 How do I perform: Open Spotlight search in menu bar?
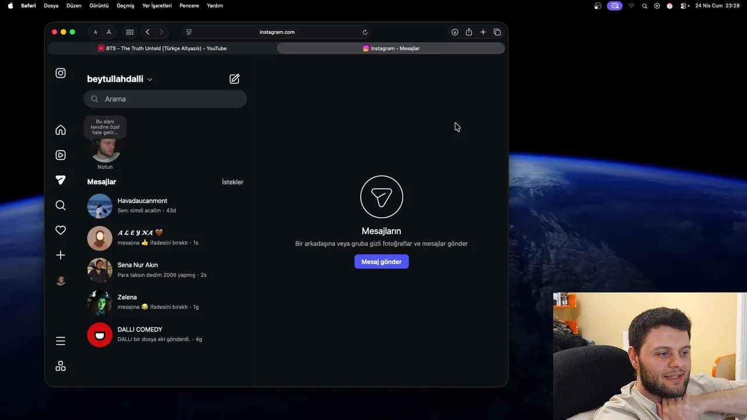coord(644,6)
